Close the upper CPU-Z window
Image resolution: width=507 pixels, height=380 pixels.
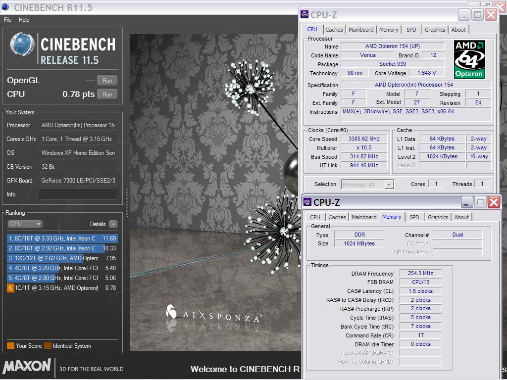pyautogui.click(x=491, y=14)
